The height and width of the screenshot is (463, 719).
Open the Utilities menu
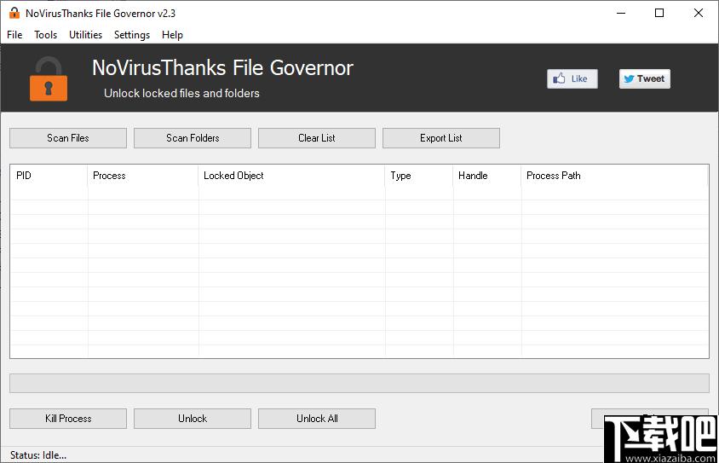86,35
